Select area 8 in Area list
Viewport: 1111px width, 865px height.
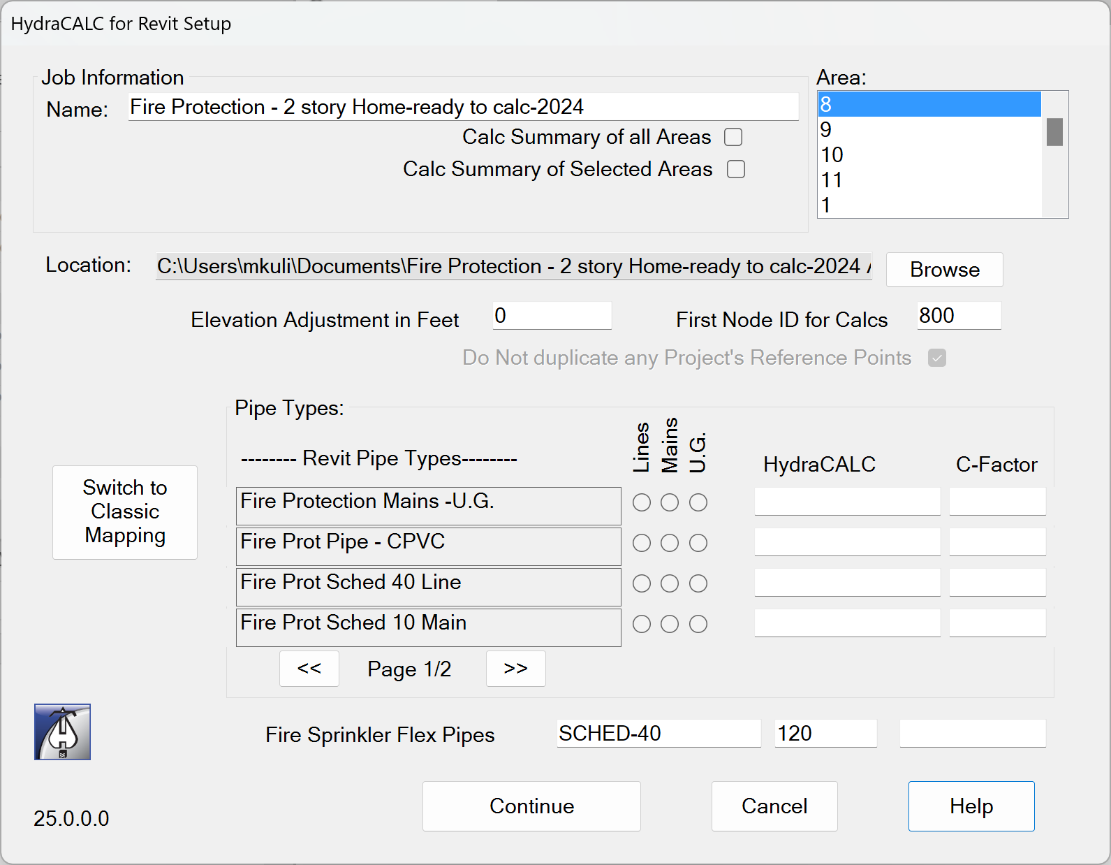tap(929, 104)
